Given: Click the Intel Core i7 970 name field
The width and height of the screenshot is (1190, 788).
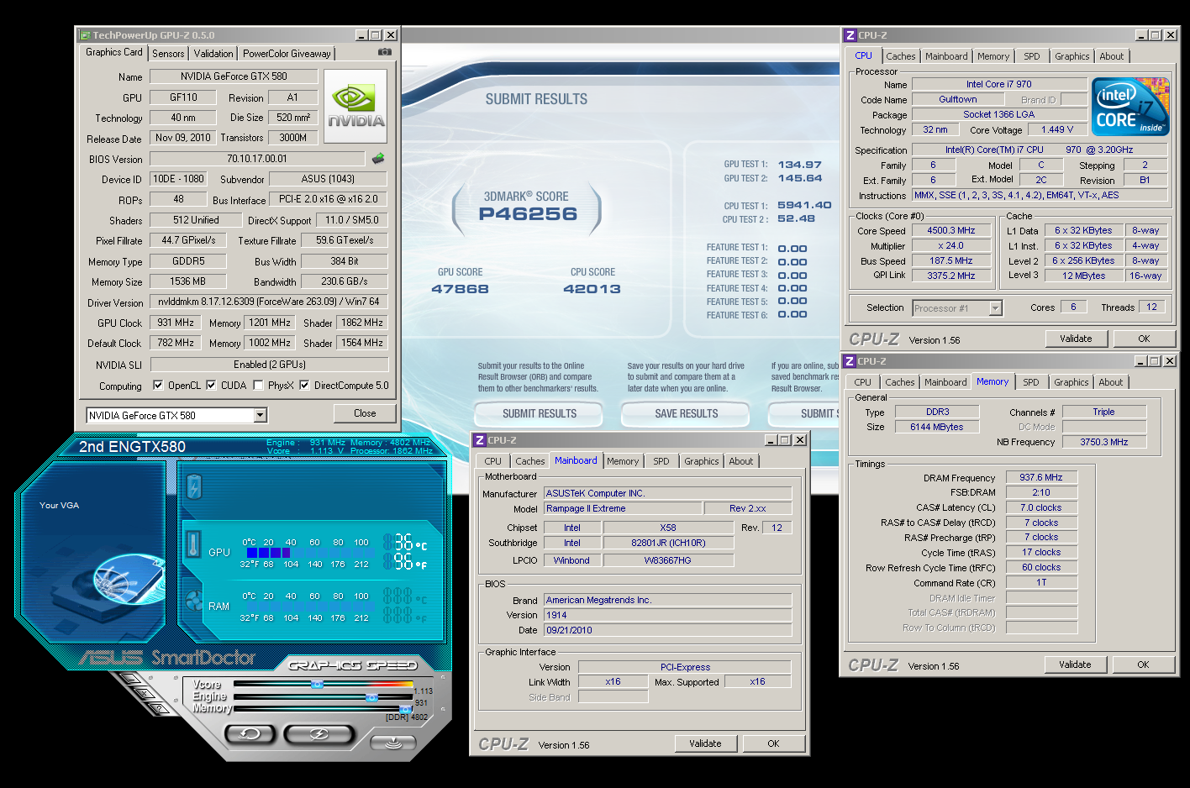Looking at the screenshot, I should pyautogui.click(x=999, y=84).
